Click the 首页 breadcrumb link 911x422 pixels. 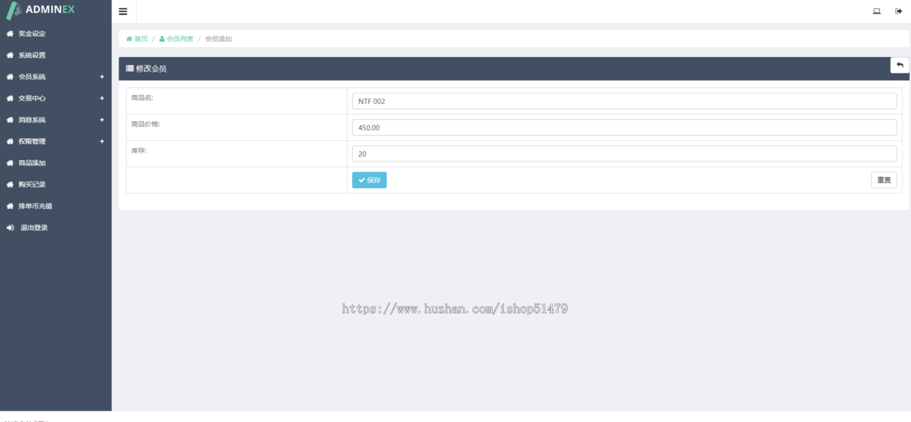[x=137, y=39]
